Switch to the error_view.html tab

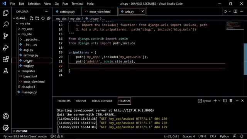coord(100,12)
